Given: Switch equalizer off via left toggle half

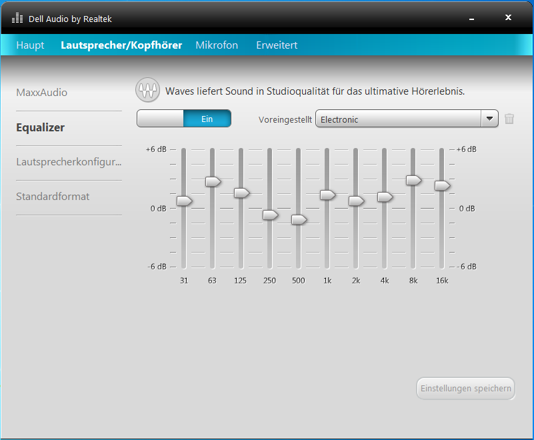Looking at the screenshot, I should (x=160, y=119).
